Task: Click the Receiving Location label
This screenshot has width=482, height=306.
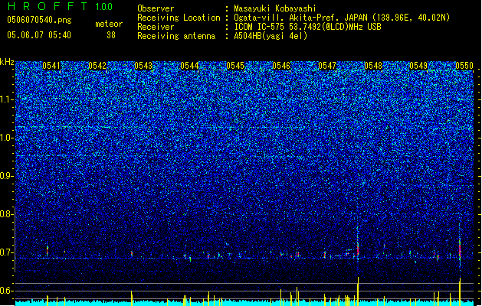Action: [x=179, y=18]
